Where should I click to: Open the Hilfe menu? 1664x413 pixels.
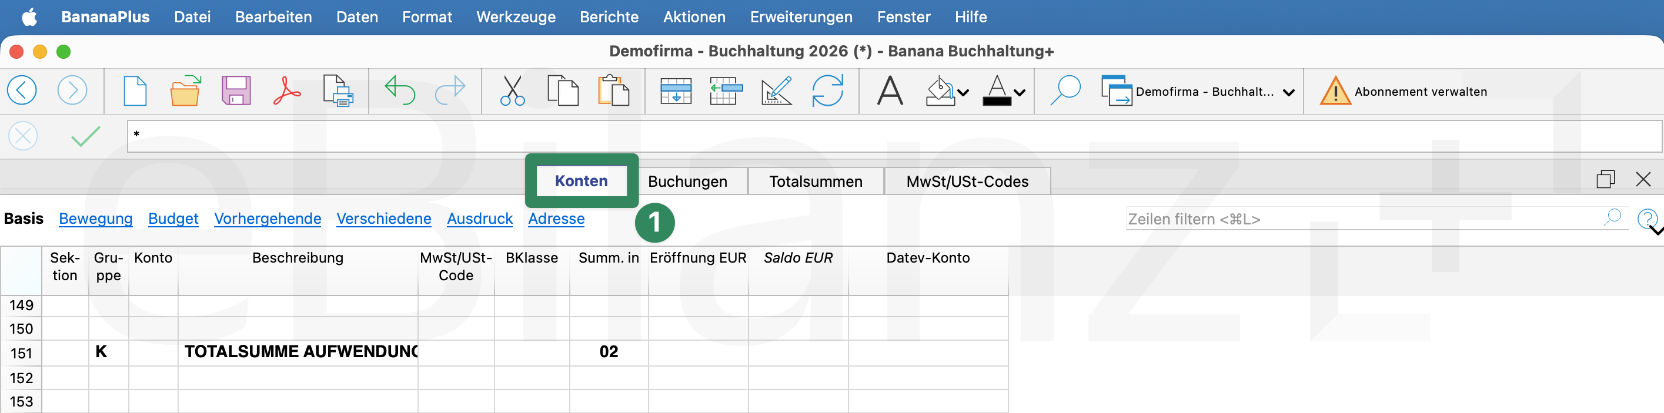[971, 17]
